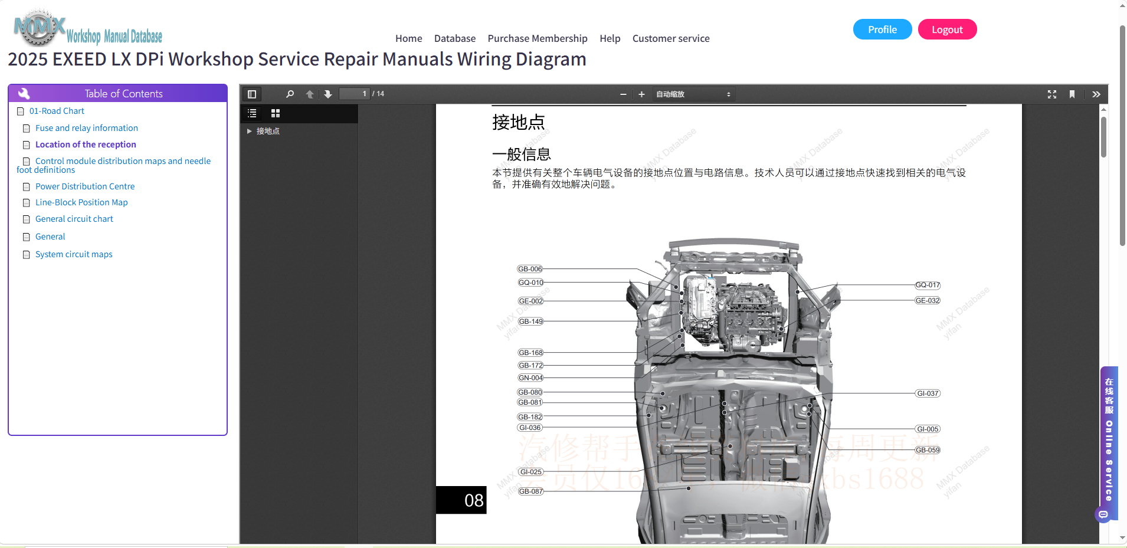
Task: Click the MMX Workshop Manual Database logo
Action: click(x=88, y=28)
